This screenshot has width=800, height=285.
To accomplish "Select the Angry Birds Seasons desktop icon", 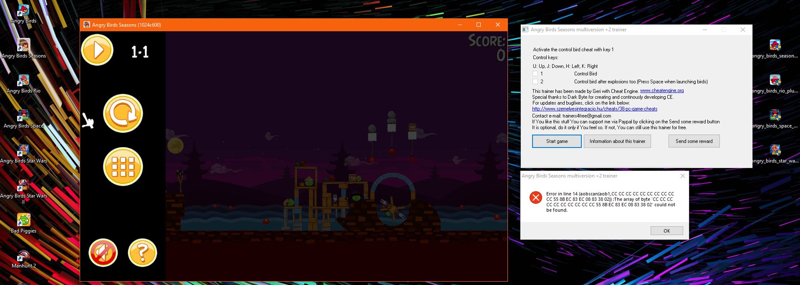I will click(x=23, y=46).
